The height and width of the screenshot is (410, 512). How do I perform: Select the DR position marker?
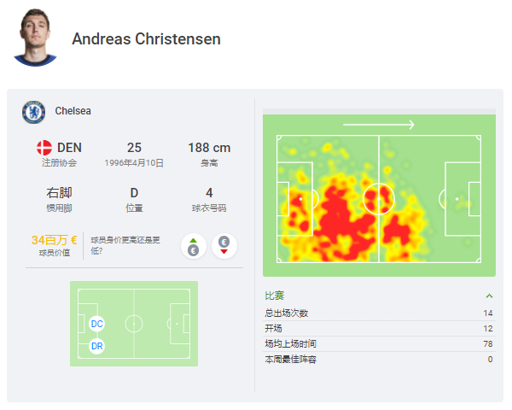click(96, 347)
